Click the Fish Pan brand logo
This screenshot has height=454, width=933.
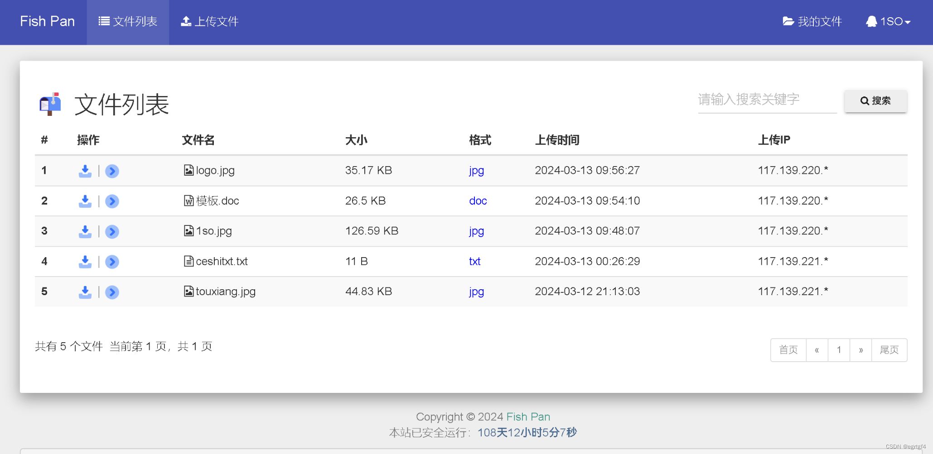(x=47, y=22)
